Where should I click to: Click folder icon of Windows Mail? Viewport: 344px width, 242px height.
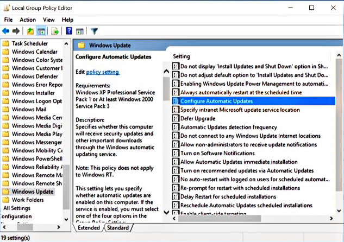[x=5, y=109]
